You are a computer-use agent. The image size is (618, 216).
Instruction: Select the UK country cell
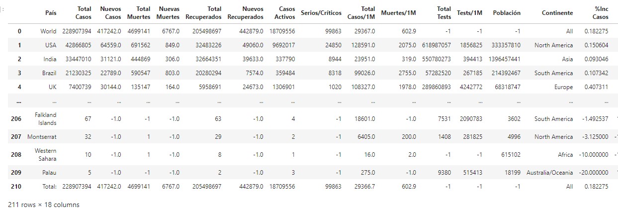(52, 87)
